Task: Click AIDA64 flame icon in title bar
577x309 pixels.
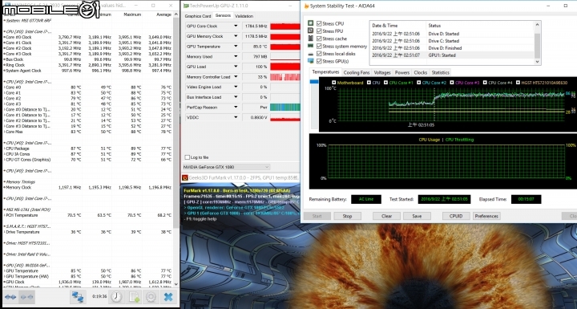Action: [306, 6]
